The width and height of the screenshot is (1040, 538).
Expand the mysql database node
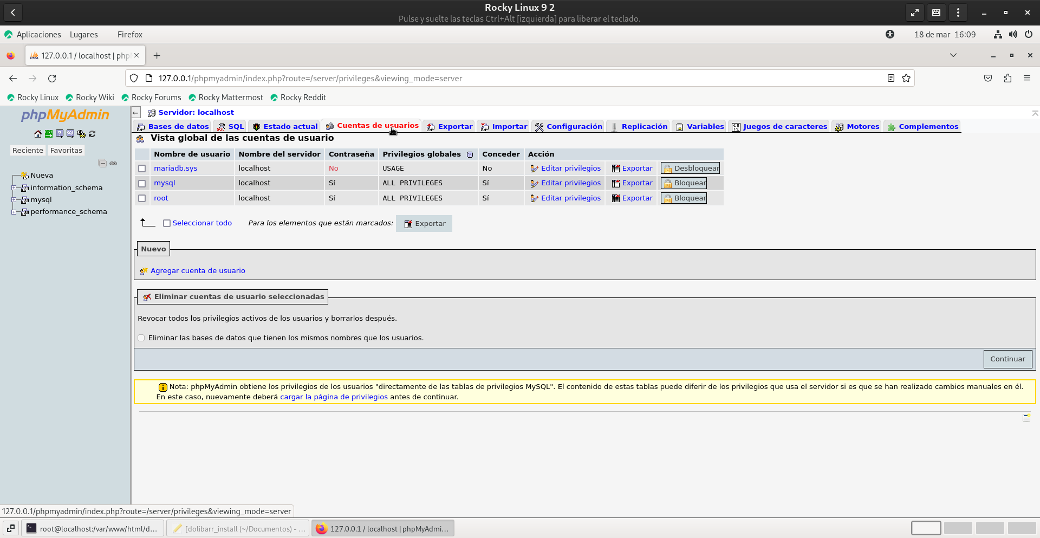[14, 200]
